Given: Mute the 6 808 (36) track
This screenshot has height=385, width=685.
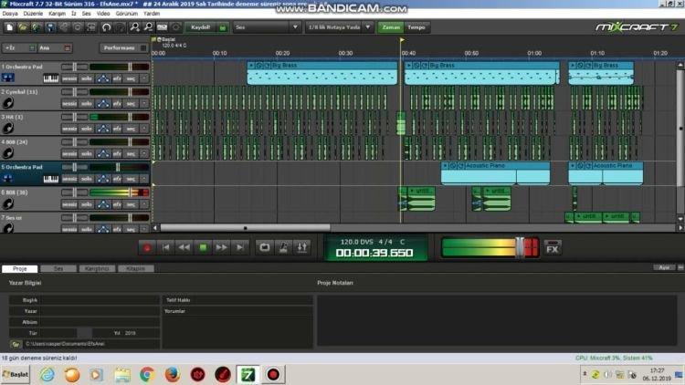Looking at the screenshot, I should coord(69,203).
